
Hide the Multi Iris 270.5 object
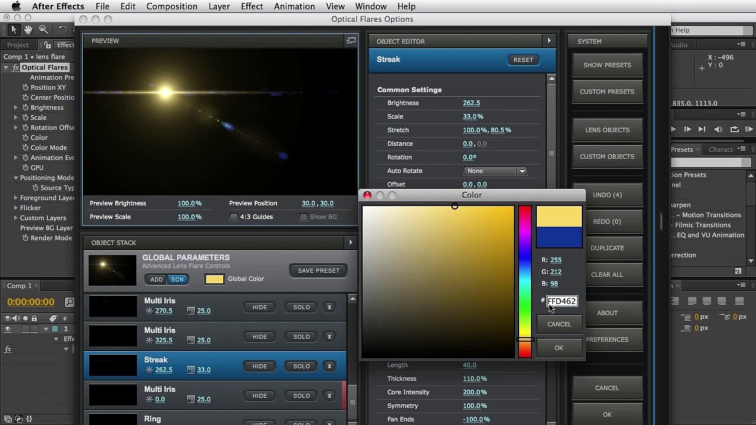click(x=260, y=307)
